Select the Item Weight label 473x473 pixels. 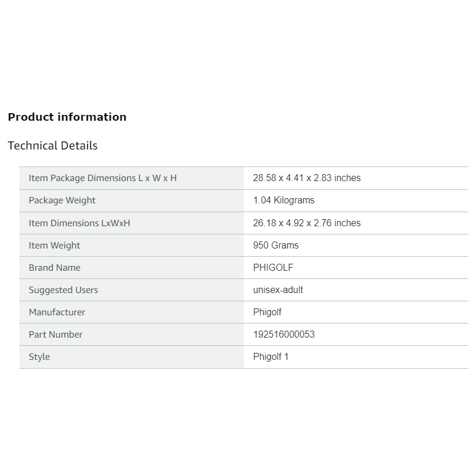[x=55, y=245]
